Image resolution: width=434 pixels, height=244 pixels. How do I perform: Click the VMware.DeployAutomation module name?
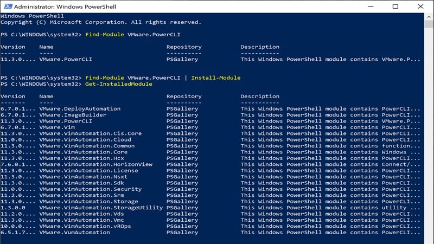click(80, 108)
